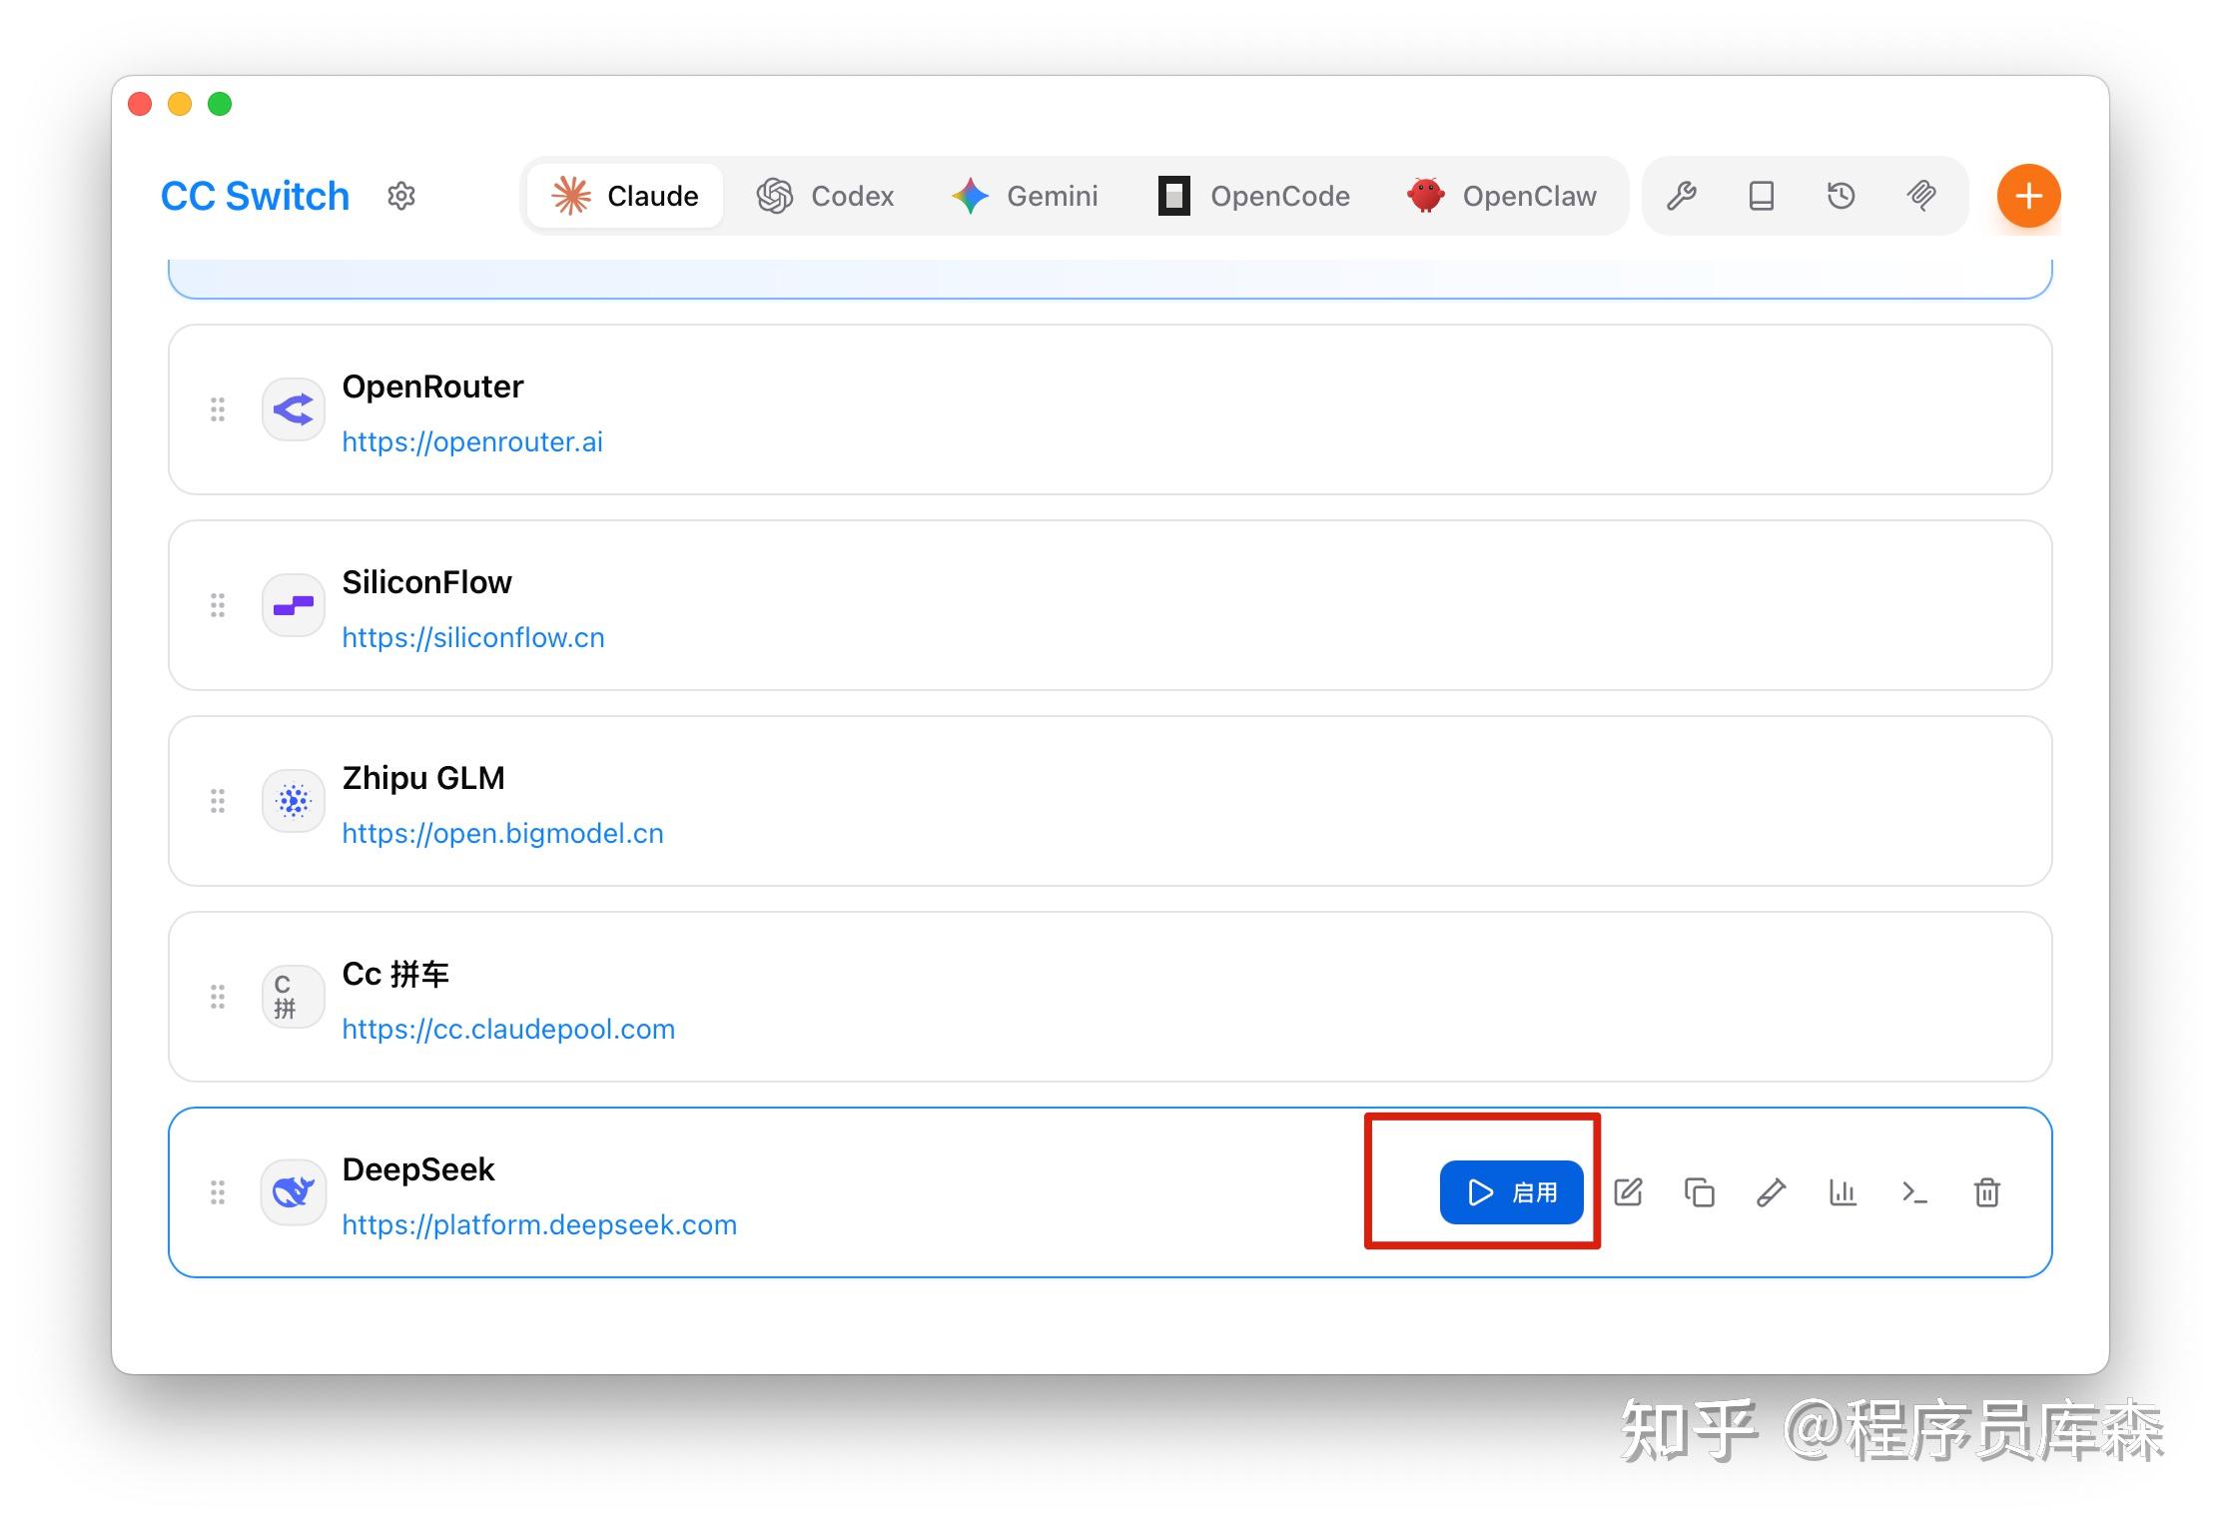
Task: Minimize the CC Switch window
Action: [180, 104]
